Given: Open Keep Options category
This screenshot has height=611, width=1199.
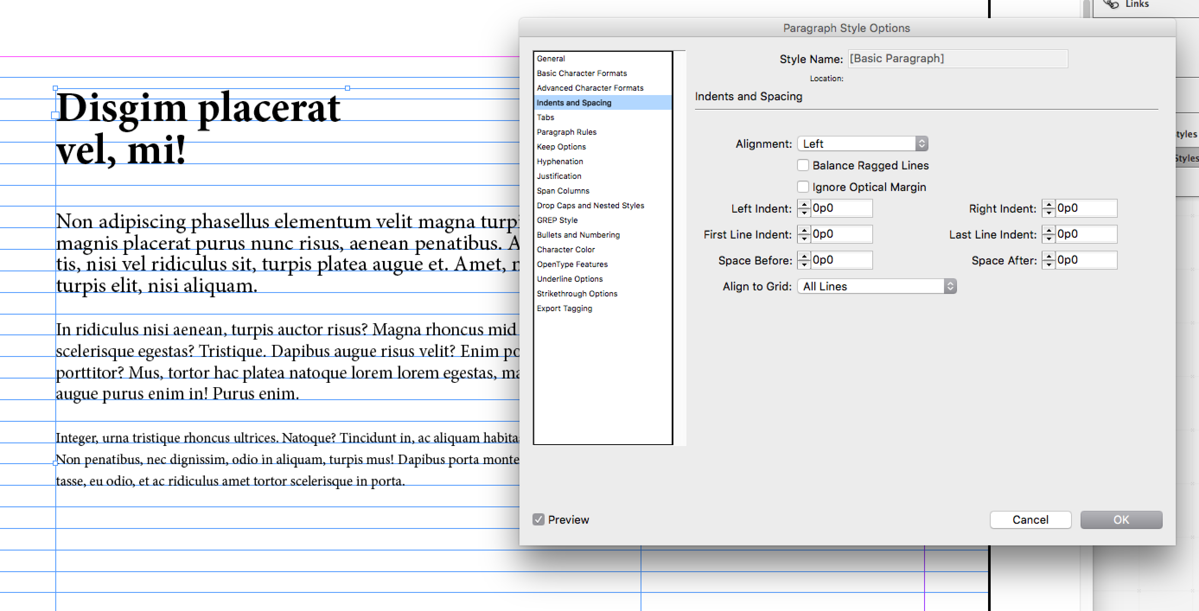Looking at the screenshot, I should pyautogui.click(x=602, y=146).
